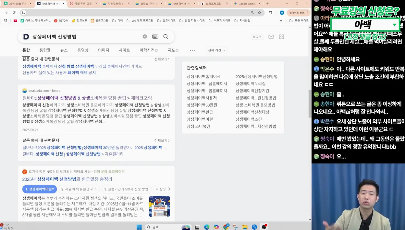This screenshot has width=405, height=230.
Task: Select the 통합 search tab
Action: pos(26,50)
